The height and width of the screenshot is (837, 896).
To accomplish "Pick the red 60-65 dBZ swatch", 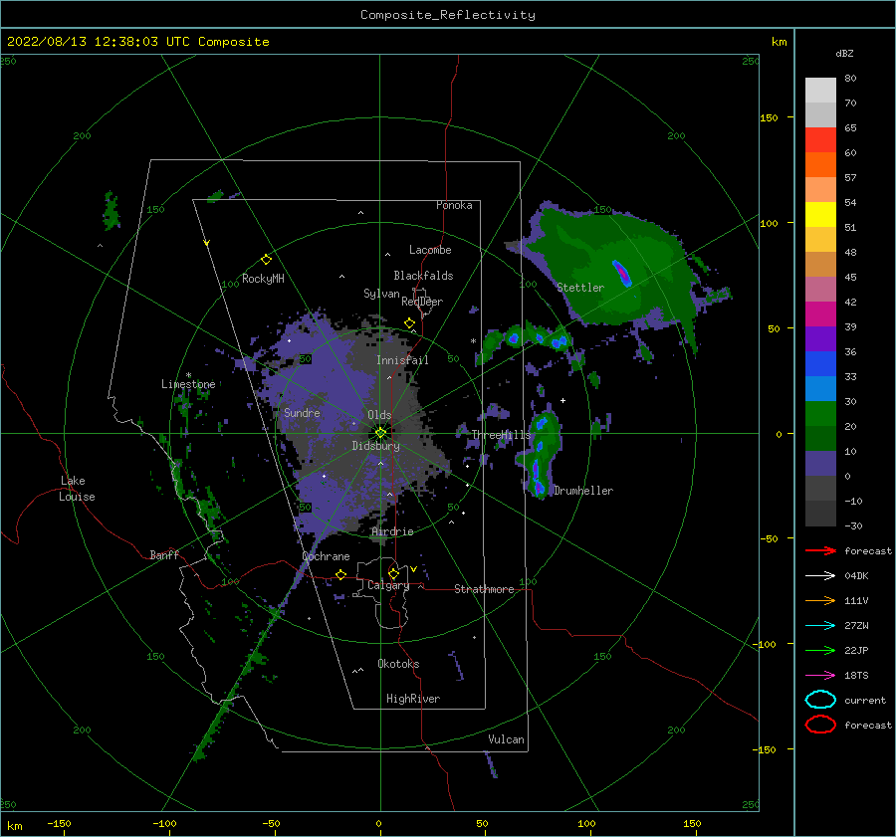I will [820, 139].
